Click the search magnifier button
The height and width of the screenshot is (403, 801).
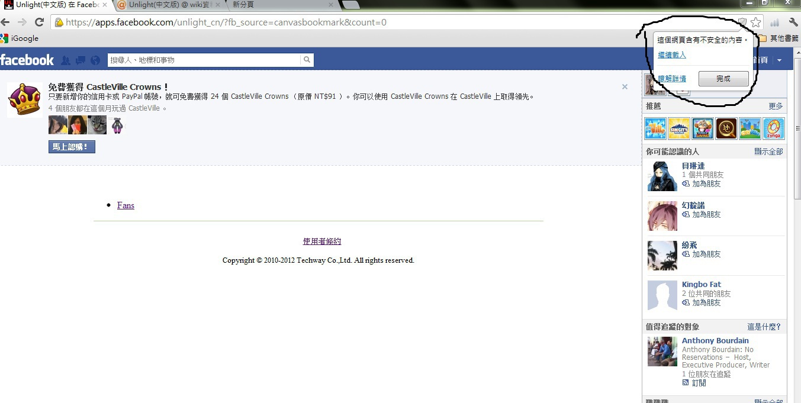click(307, 60)
